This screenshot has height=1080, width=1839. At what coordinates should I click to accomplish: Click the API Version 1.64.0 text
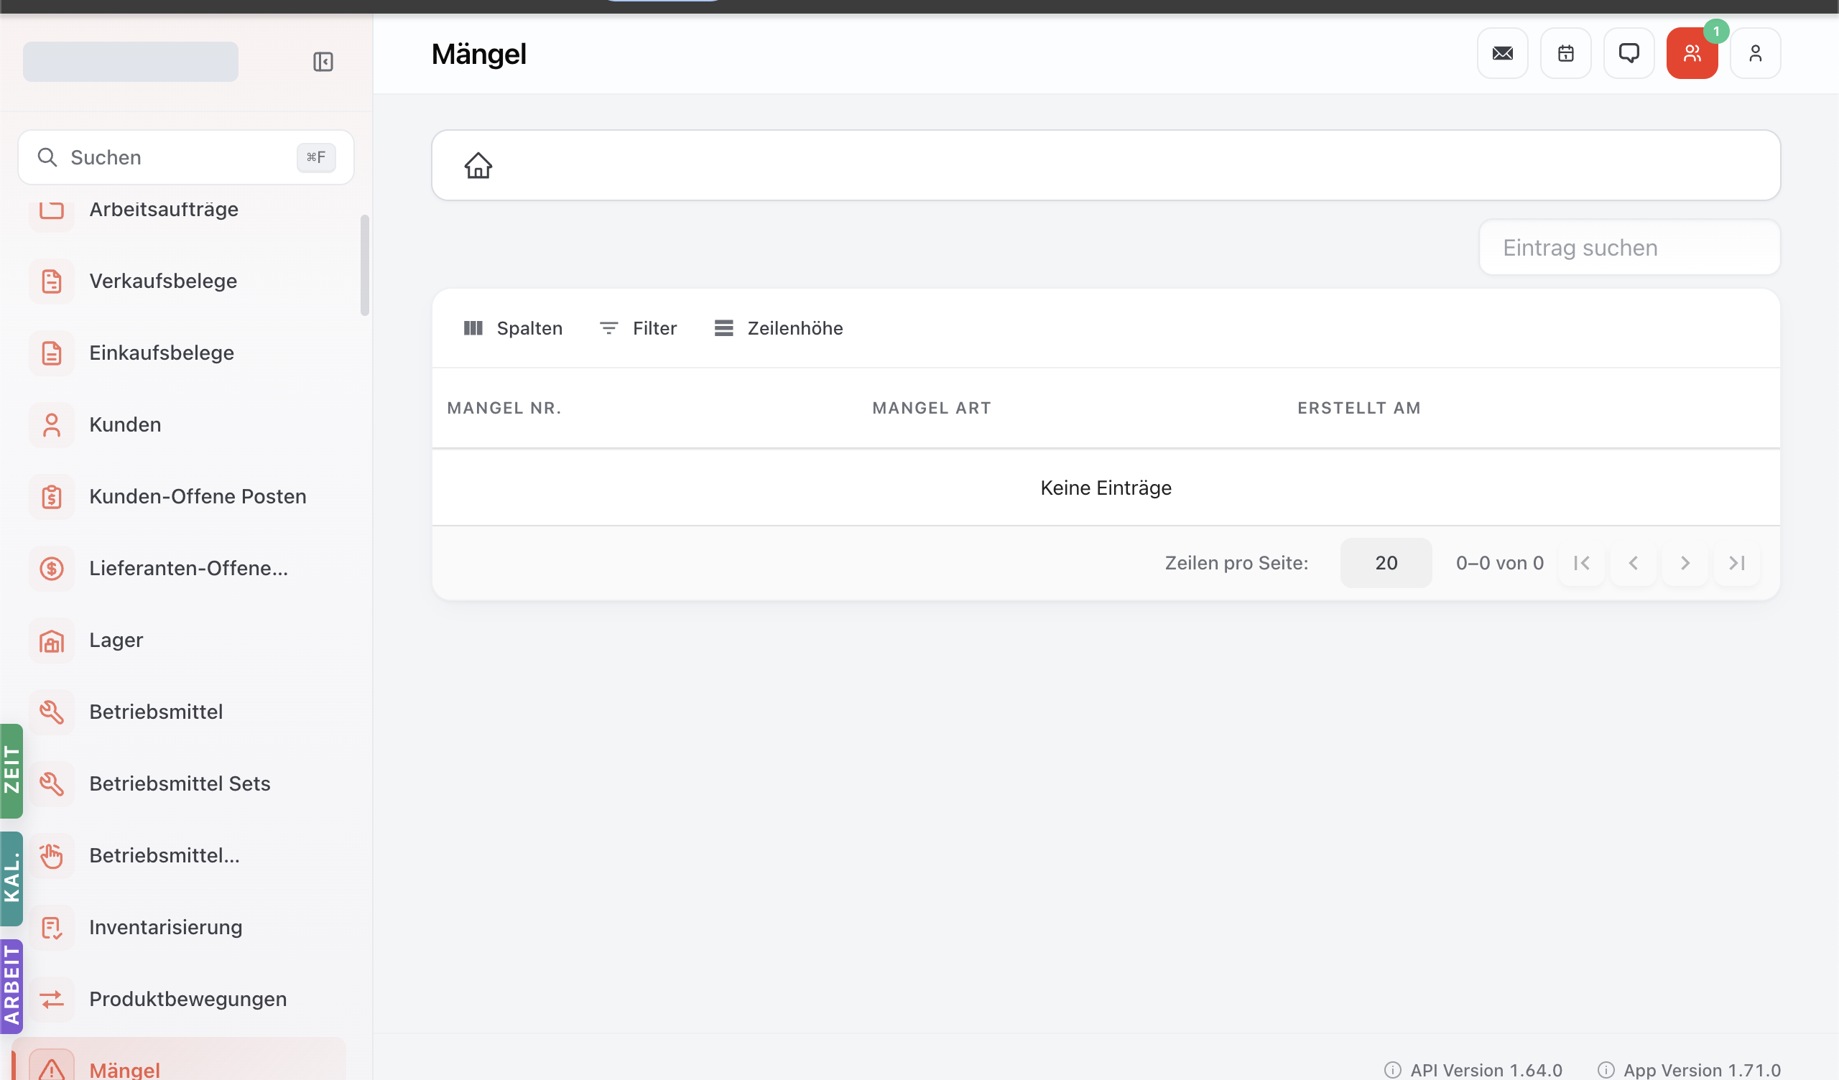(1486, 1071)
